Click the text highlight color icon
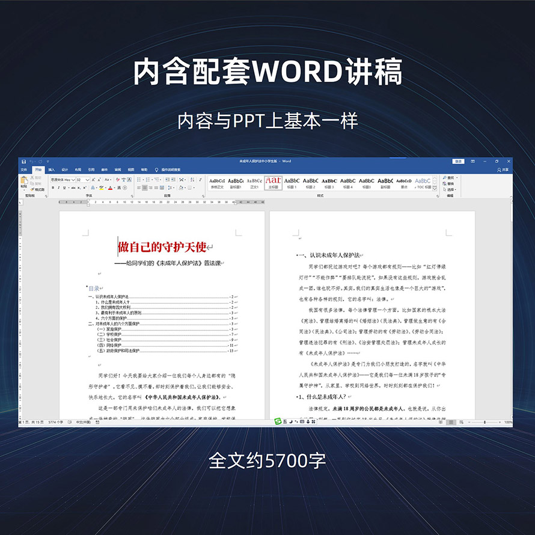535x535 pixels. 102,188
